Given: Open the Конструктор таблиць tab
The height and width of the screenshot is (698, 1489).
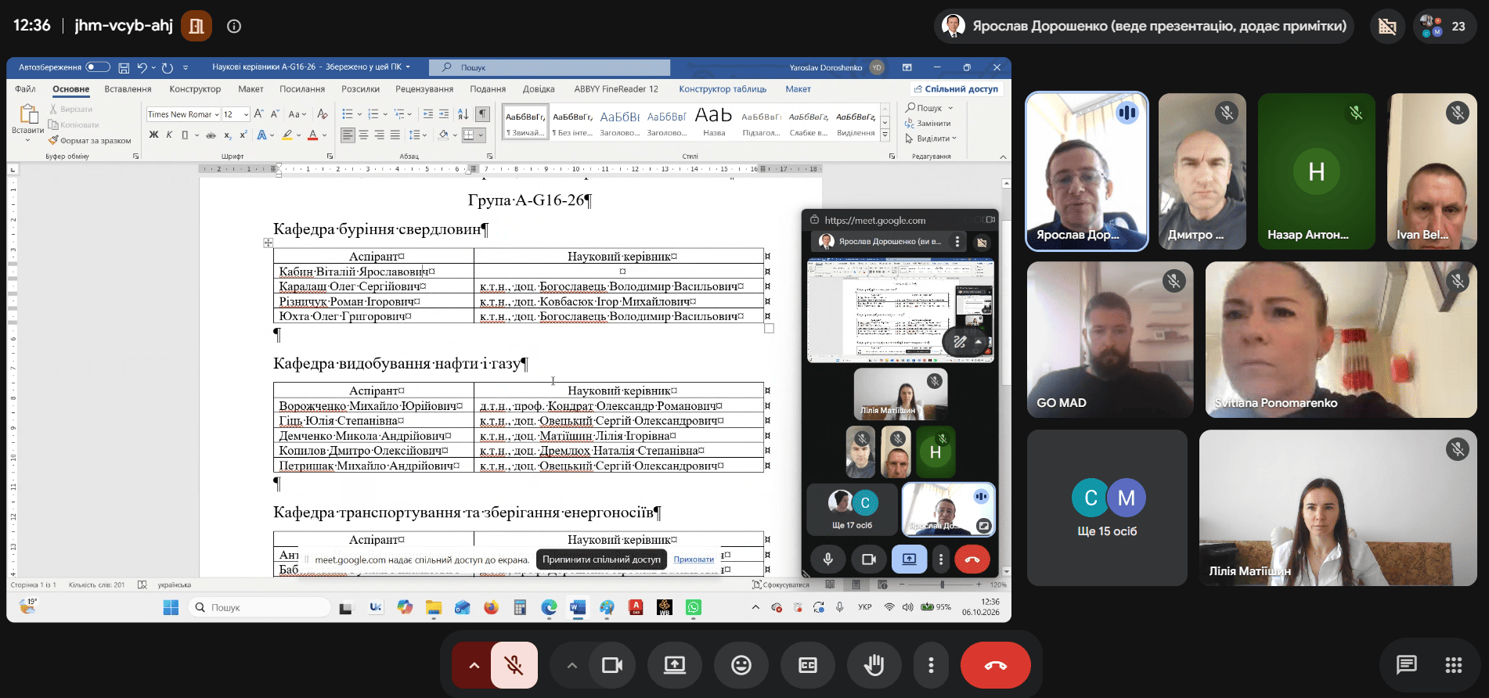Looking at the screenshot, I should click(x=723, y=89).
